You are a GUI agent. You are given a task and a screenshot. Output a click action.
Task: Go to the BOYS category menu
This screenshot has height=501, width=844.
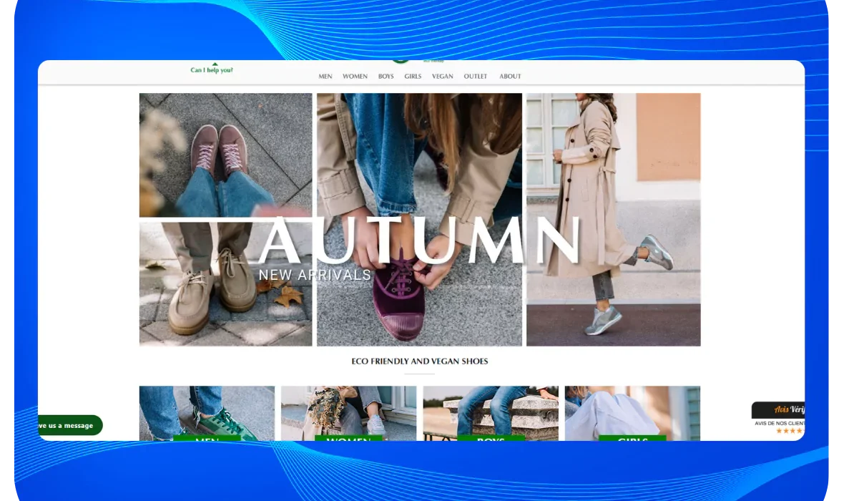click(386, 77)
